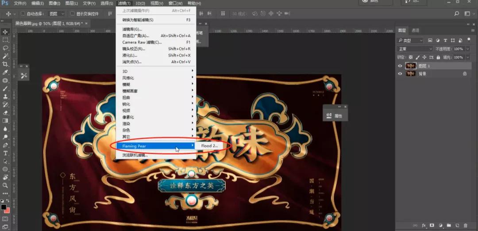Image resolution: width=478 pixels, height=231 pixels.
Task: Select the Lasso tool
Action: click(5, 48)
